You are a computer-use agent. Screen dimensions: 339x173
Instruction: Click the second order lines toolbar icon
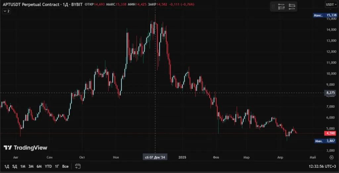(292, 6)
